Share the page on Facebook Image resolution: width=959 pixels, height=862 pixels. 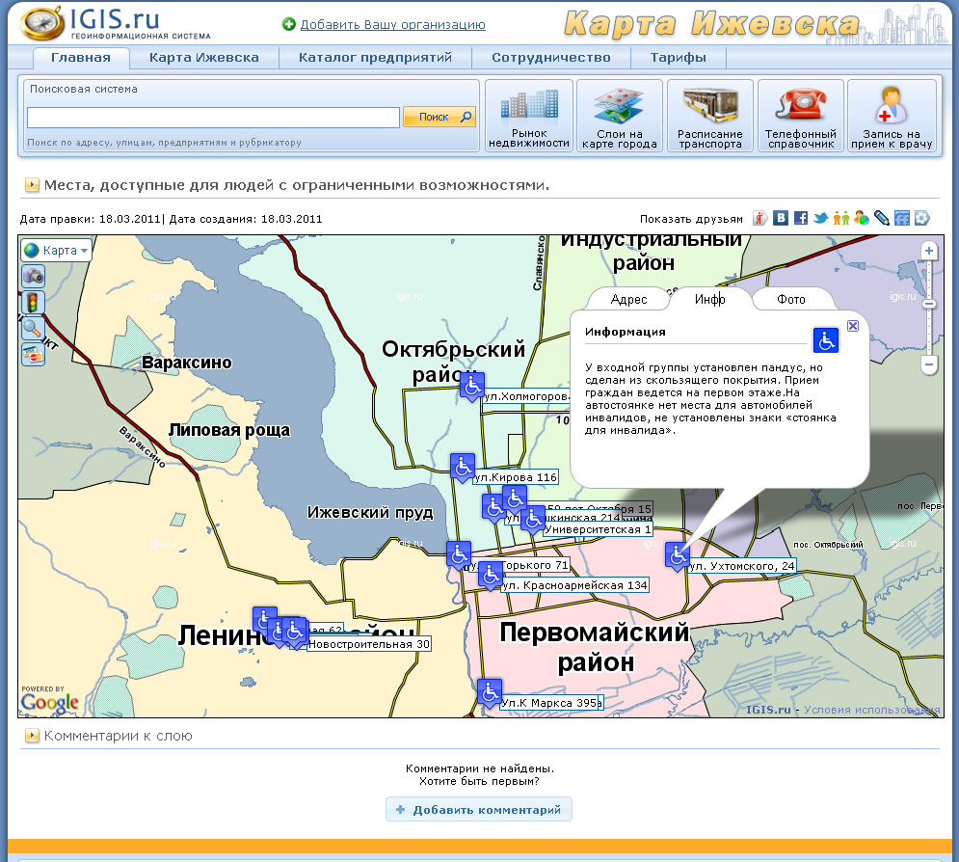point(801,218)
